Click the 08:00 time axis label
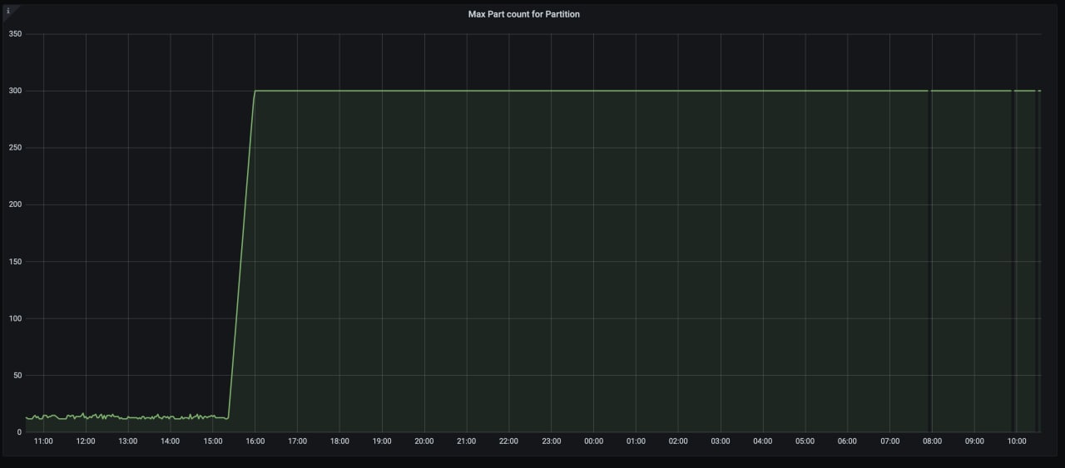Screen dimensions: 1065x468 tap(932, 441)
